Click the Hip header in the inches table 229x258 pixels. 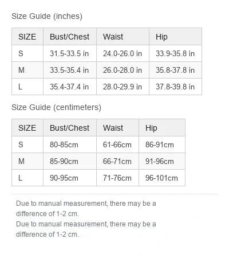pos(175,37)
